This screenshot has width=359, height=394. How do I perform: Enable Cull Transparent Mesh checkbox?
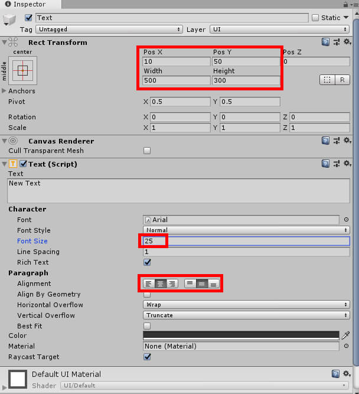[147, 151]
